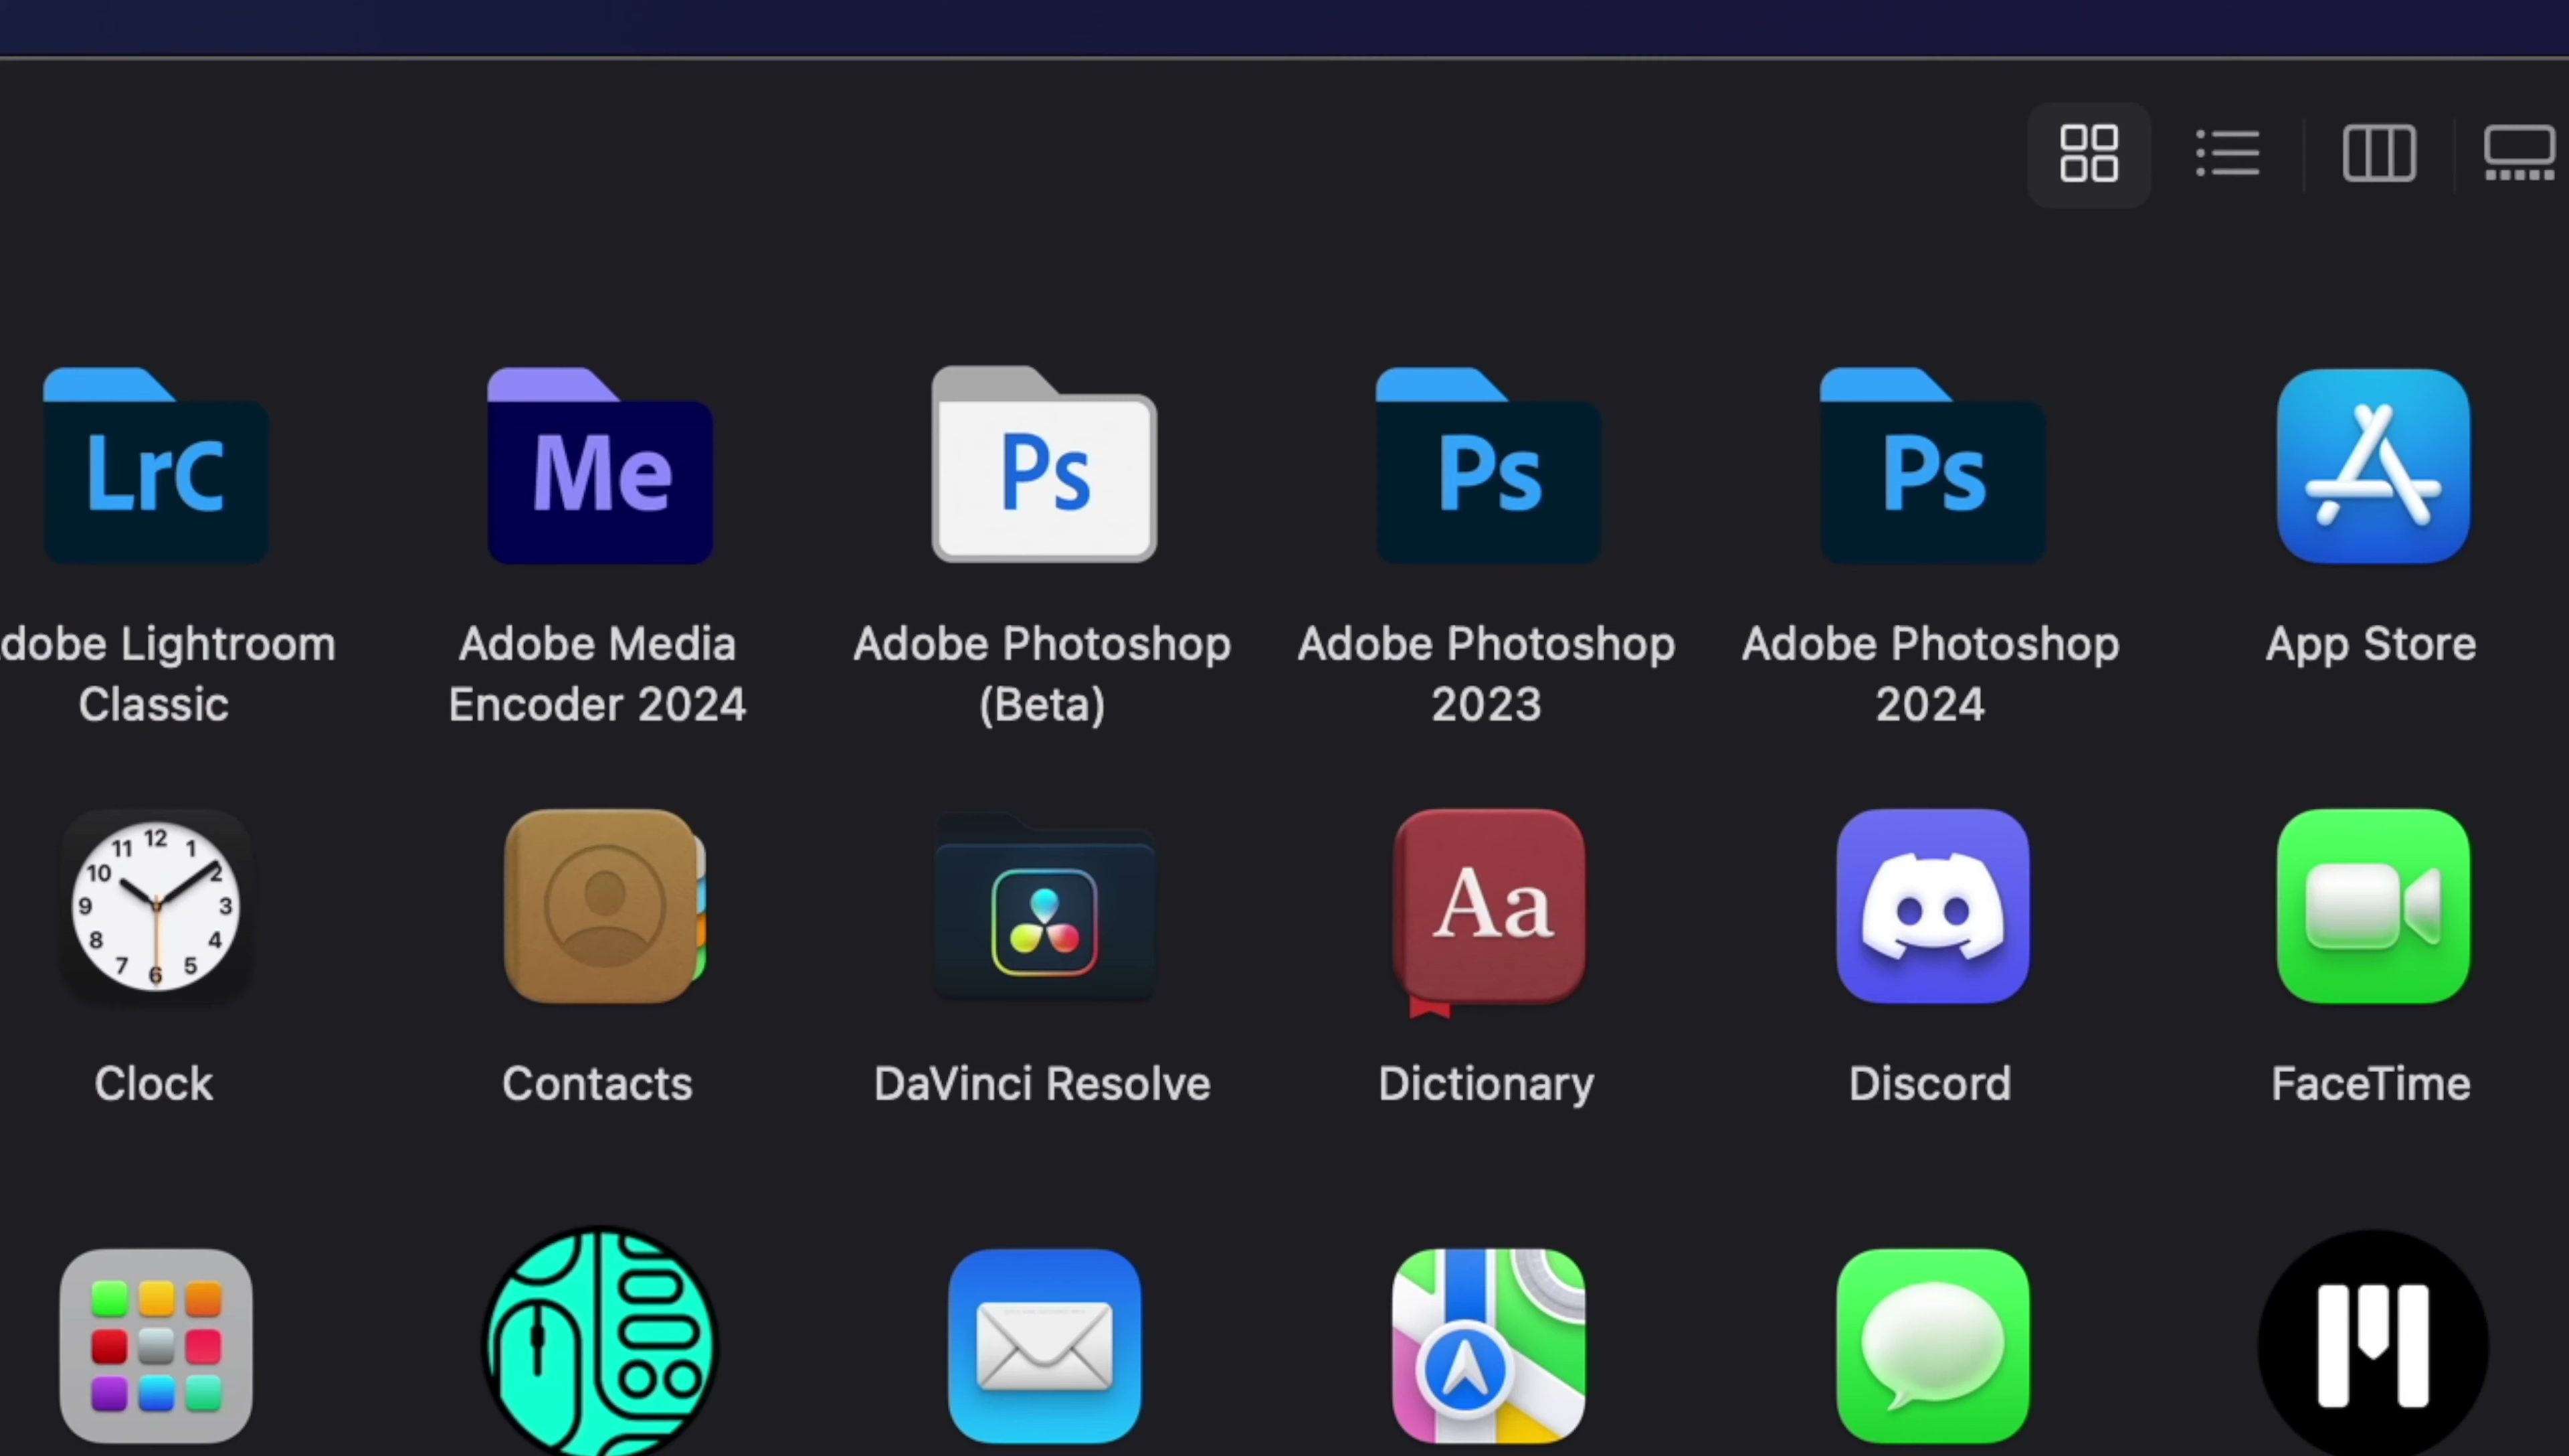This screenshot has width=2569, height=1456.
Task: Select the FaceTime app icon
Action: [2373, 906]
